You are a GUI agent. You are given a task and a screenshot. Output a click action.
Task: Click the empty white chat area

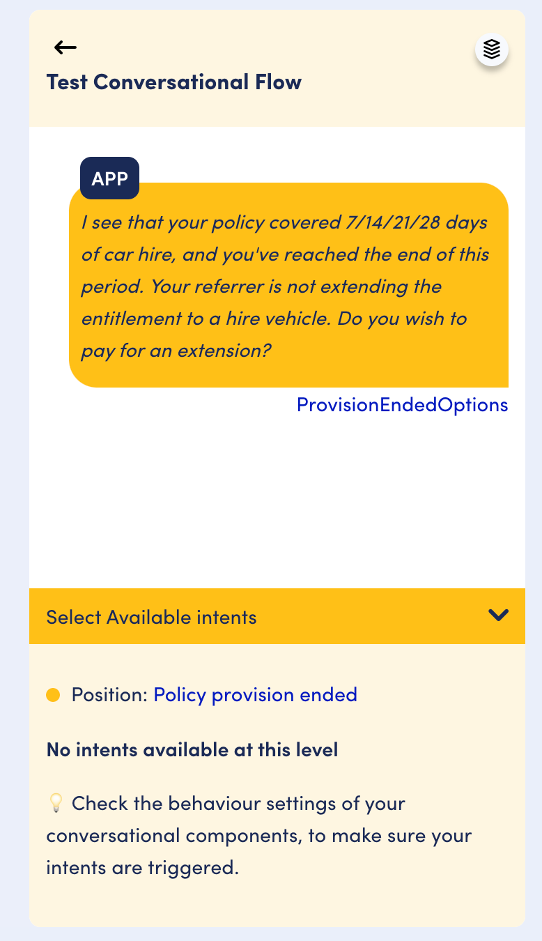tap(277, 502)
